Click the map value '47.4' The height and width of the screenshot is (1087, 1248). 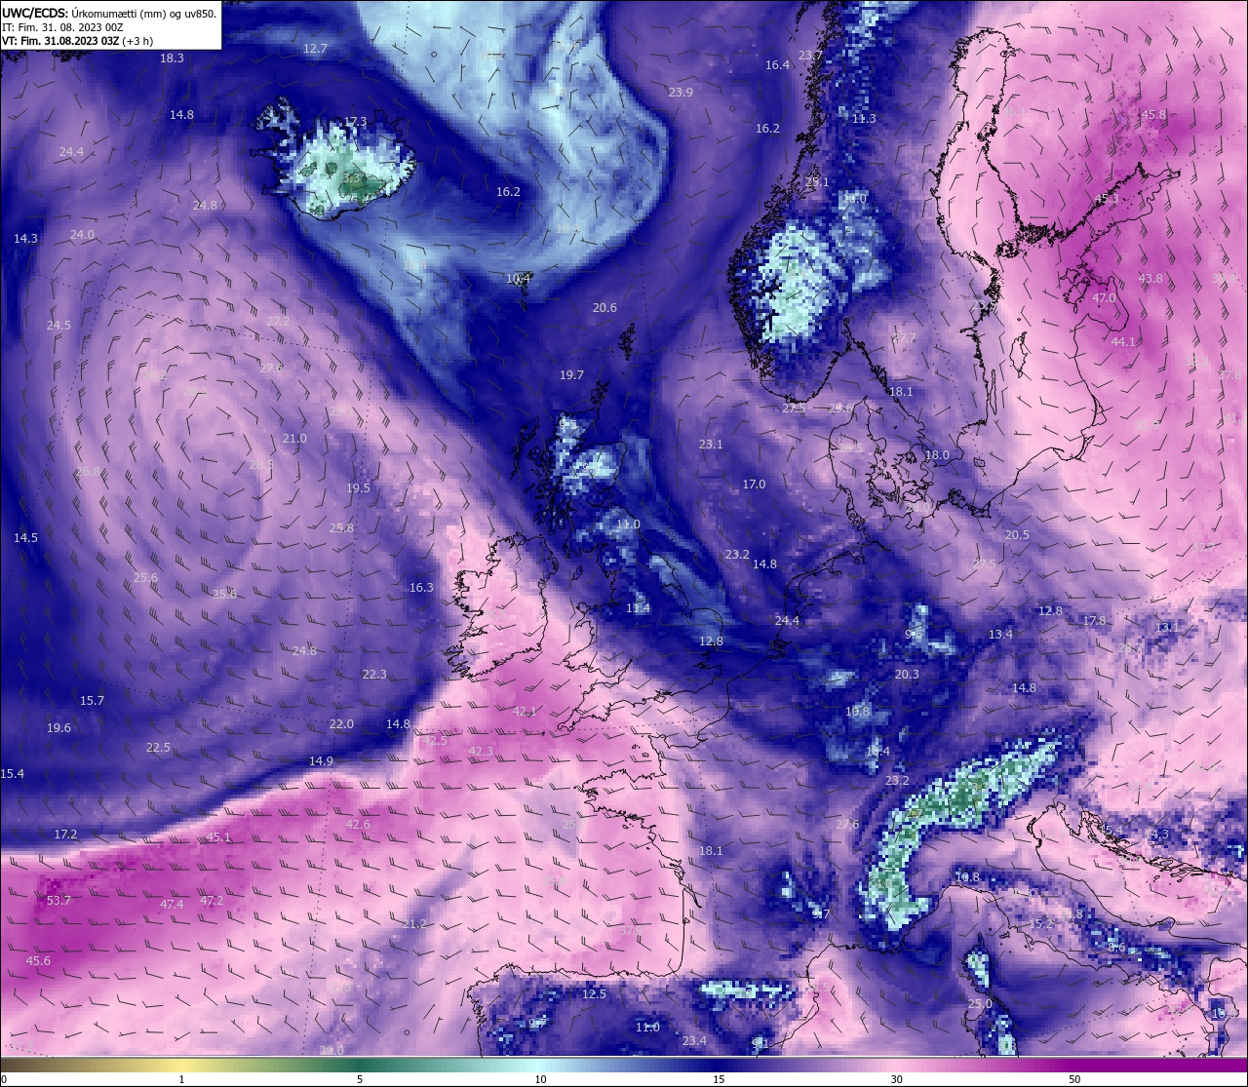(172, 906)
